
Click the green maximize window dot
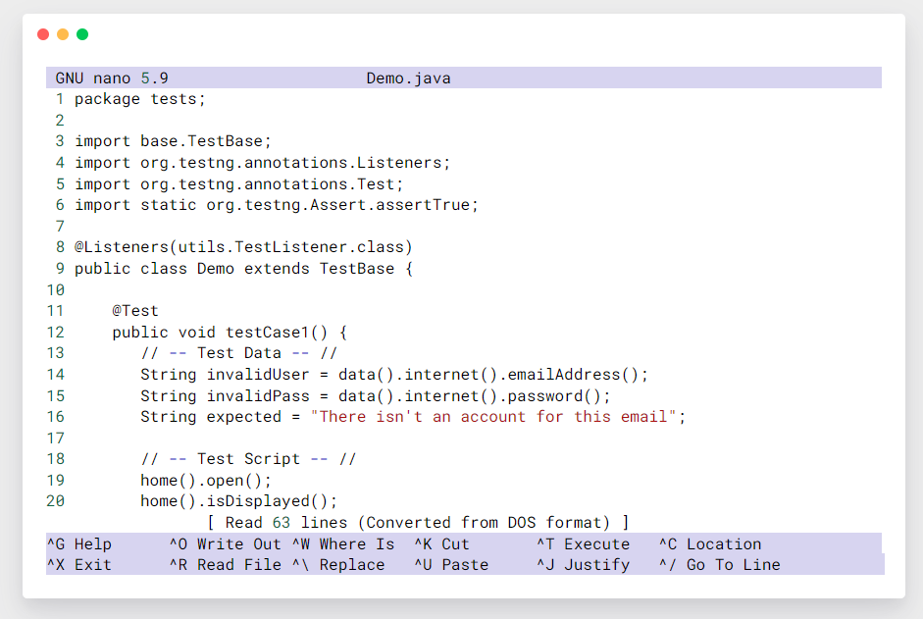(82, 34)
